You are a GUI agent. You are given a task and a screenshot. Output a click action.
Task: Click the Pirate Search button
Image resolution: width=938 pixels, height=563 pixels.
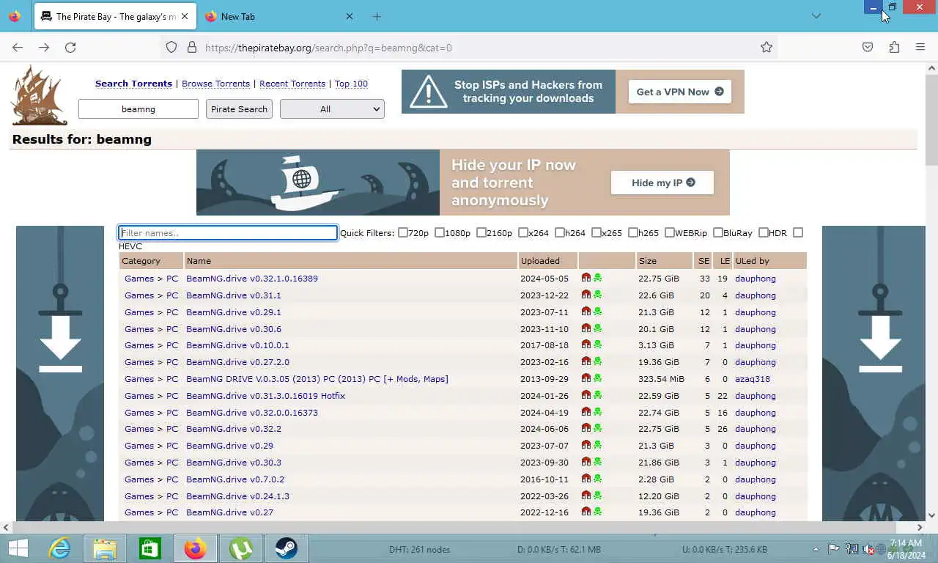[239, 108]
